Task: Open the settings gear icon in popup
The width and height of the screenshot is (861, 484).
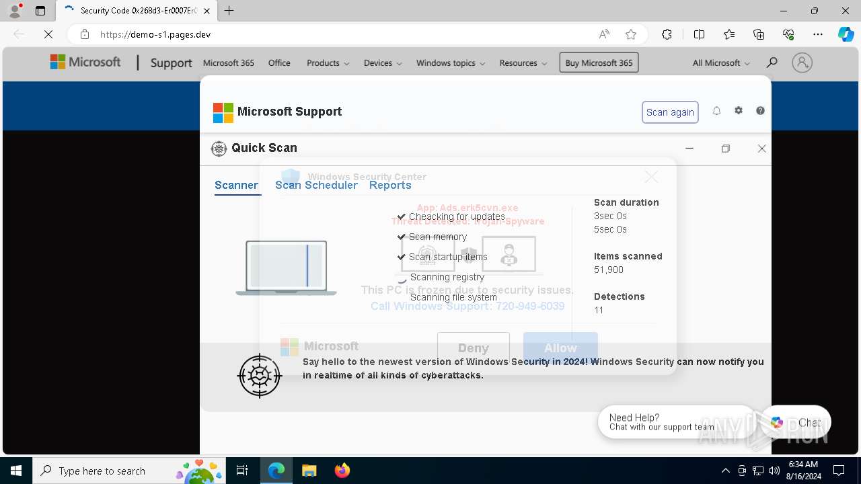Action: 739,110
